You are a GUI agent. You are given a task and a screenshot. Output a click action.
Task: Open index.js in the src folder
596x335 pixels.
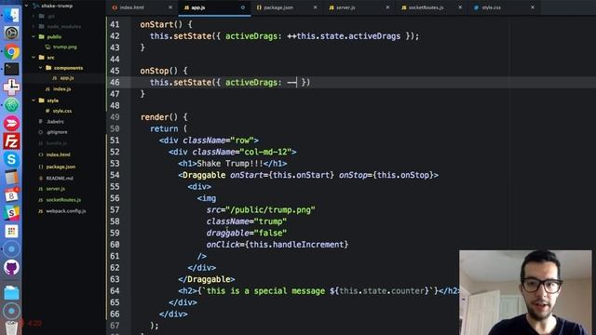(x=62, y=89)
